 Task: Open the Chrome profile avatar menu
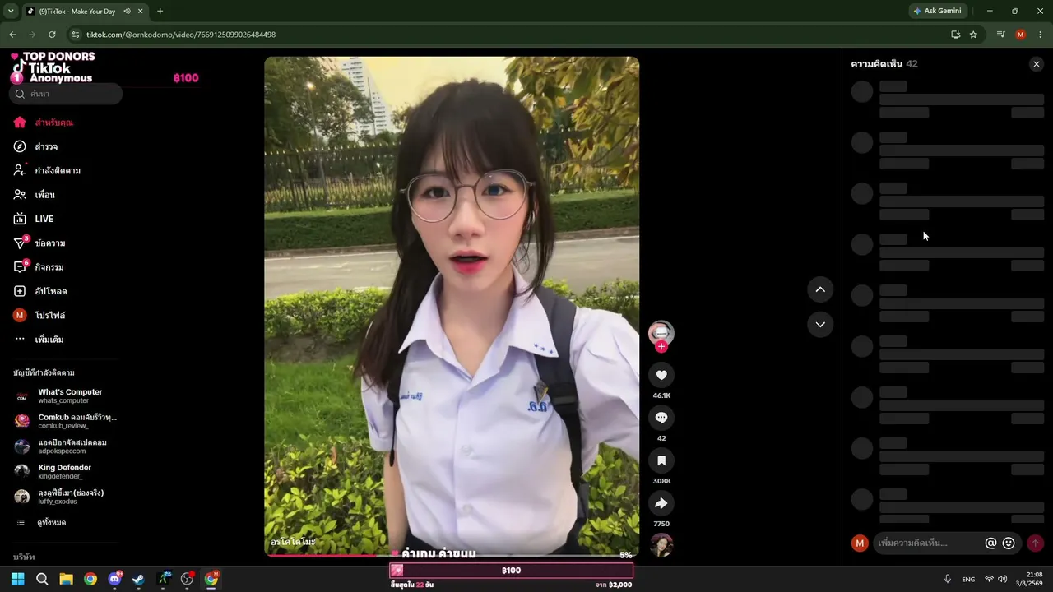pos(1021,35)
